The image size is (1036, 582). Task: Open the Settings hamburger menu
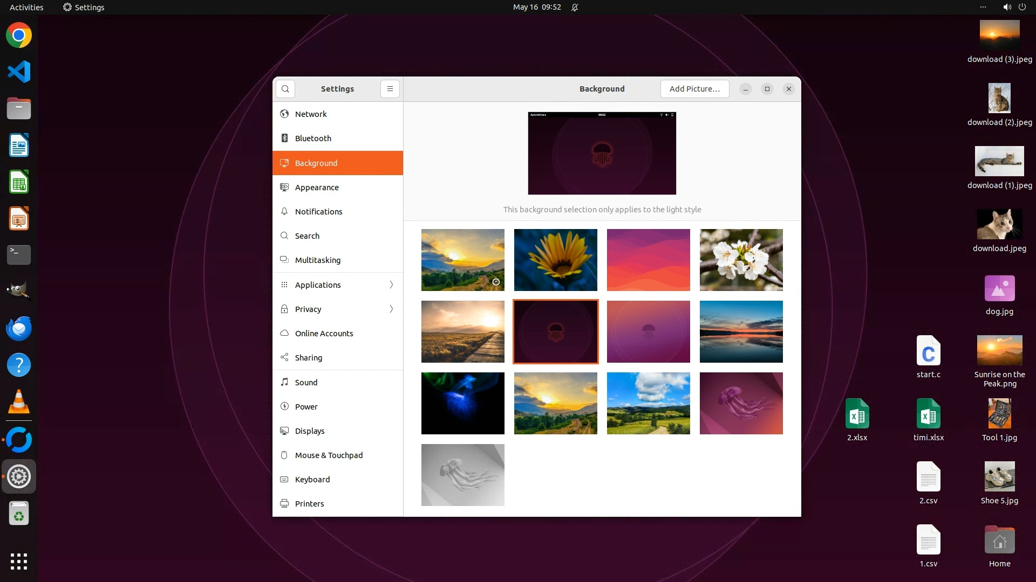[390, 89]
